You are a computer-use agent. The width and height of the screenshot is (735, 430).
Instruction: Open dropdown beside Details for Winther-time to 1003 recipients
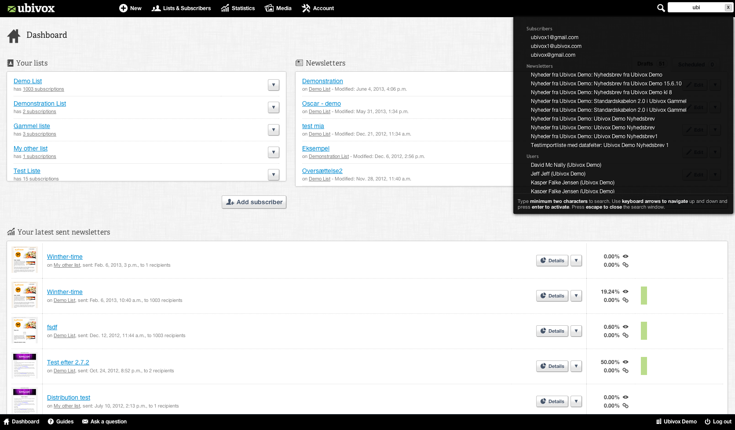(576, 296)
